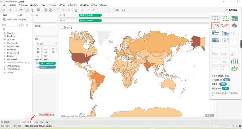Image resolution: width=242 pixels, height=129 pixels.
Task: Click the filter funnel icon beside search
Action: point(23,25)
